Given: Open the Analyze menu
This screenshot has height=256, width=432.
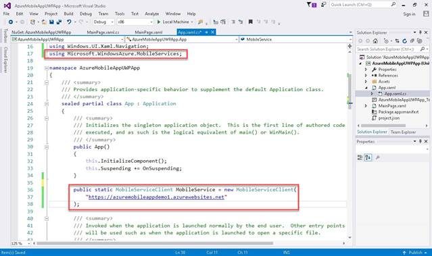Looking at the screenshot, I should tap(152, 14).
